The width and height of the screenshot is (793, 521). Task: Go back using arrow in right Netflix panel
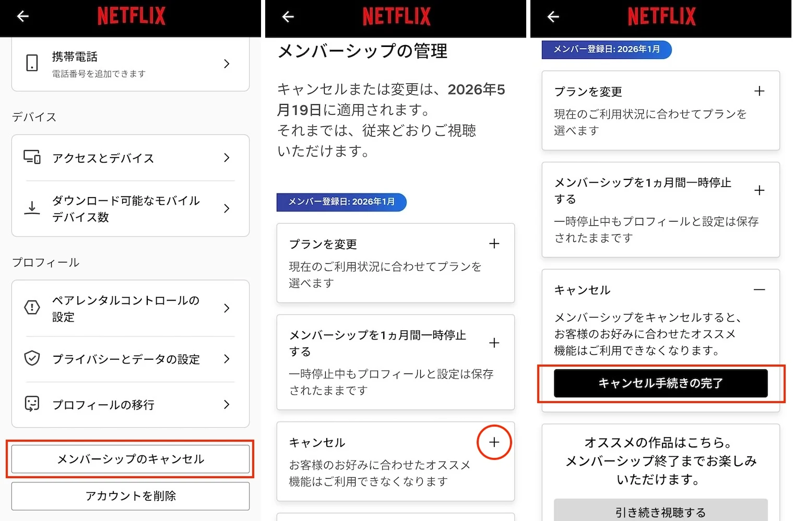553,17
